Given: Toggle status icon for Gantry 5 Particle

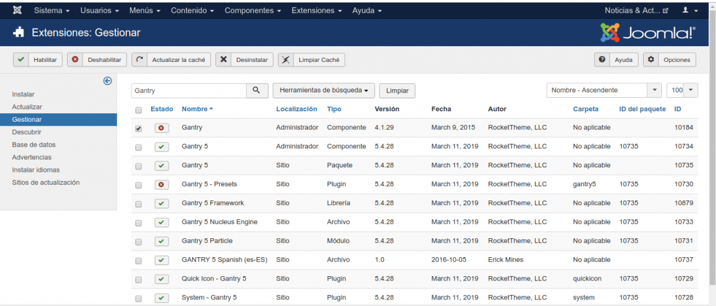Looking at the screenshot, I should 161,241.
